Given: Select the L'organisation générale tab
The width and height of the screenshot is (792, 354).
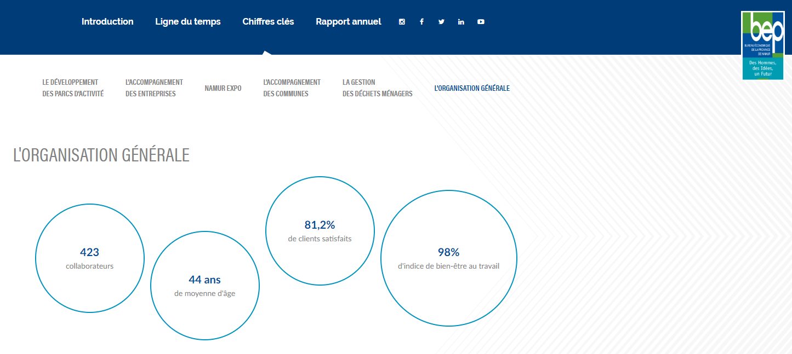Looking at the screenshot, I should coord(472,88).
